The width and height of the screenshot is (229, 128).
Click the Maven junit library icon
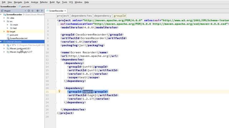pyautogui.click(x=8, y=48)
